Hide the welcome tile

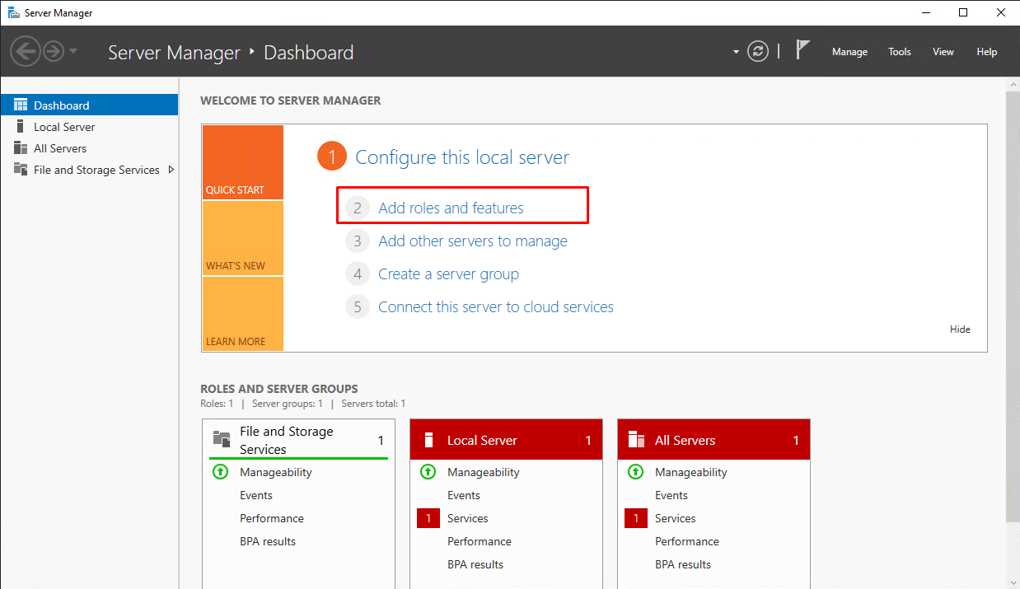960,329
